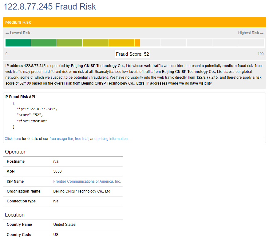Click the page title 122.8.77.245 Fraud Risk

49,6
